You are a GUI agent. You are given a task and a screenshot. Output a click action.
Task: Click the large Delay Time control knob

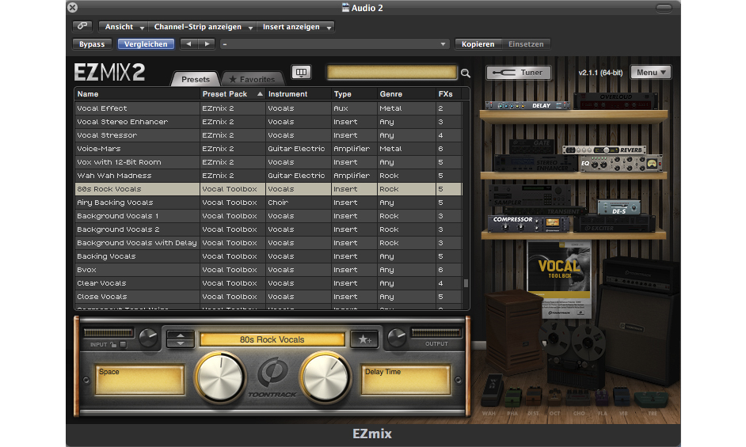point(325,377)
